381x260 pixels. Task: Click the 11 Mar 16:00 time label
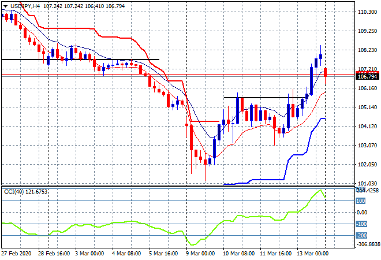tap(275, 254)
